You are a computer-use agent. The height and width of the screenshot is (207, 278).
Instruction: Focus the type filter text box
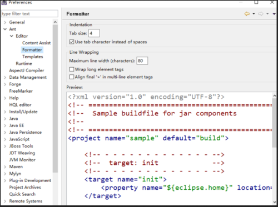[29, 14]
